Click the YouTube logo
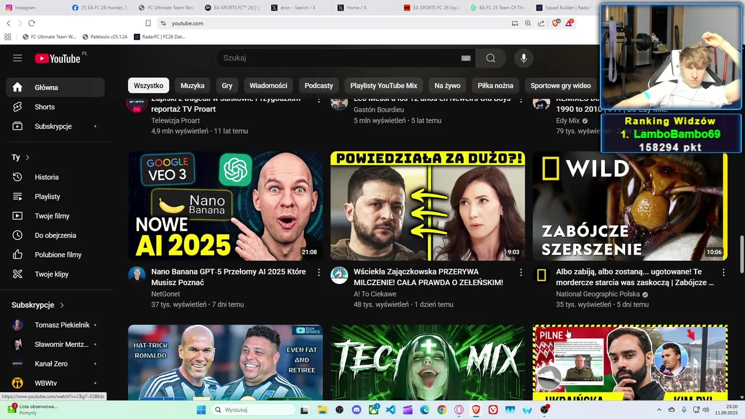The image size is (745, 419). click(57, 58)
